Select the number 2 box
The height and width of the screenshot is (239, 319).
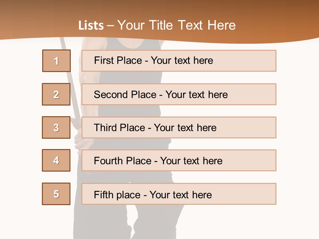tap(56, 94)
